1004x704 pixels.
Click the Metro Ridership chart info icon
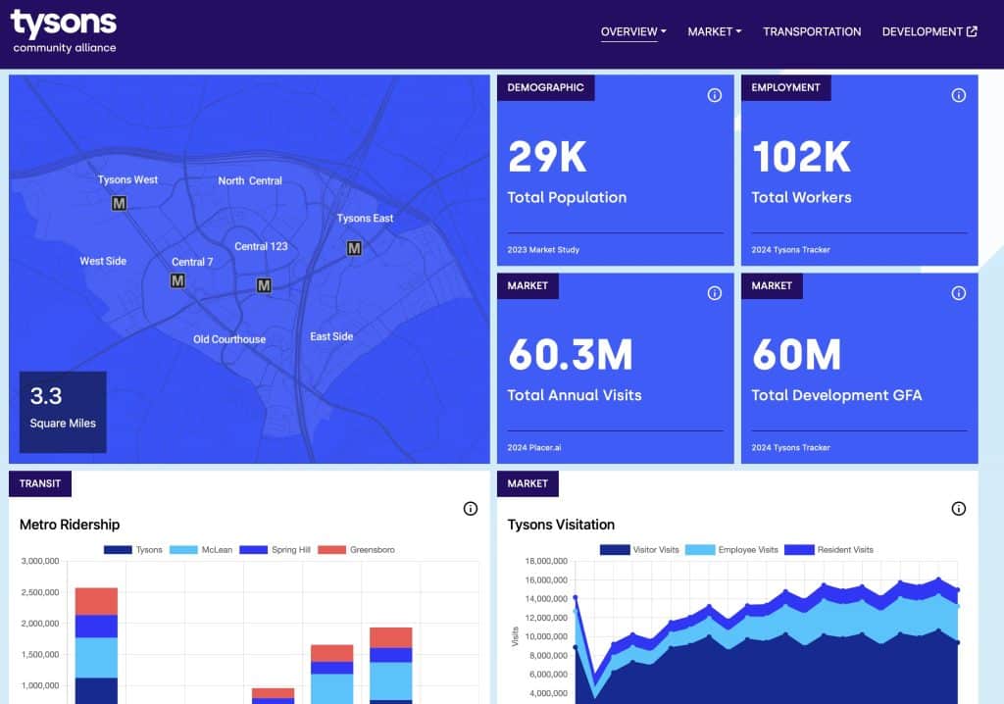point(470,509)
